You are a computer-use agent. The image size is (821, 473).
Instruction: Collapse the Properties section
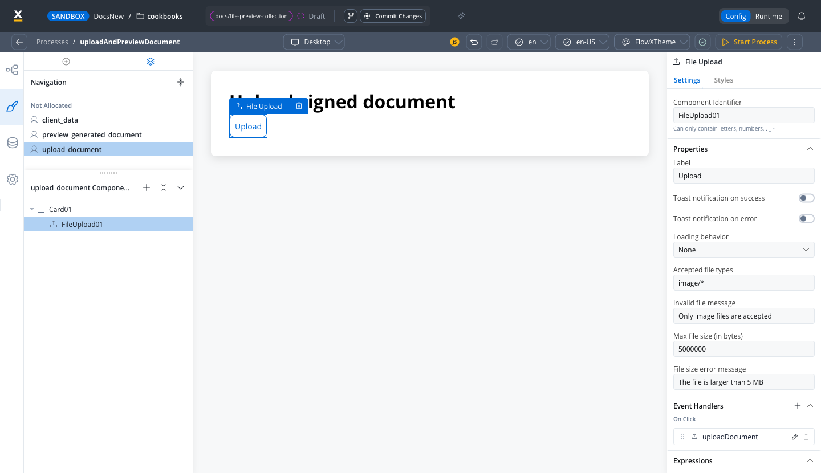click(x=810, y=149)
